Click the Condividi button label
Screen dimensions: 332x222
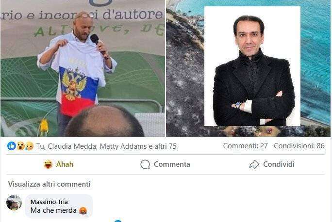point(279,164)
